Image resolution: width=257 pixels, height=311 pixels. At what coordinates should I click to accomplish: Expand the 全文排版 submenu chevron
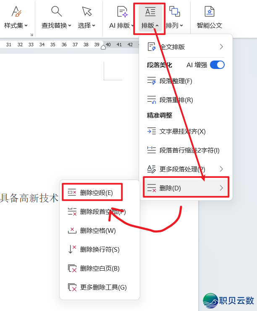(221, 47)
